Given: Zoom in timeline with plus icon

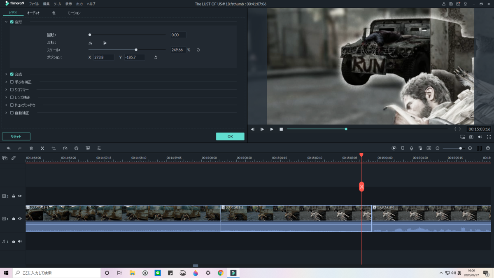Looking at the screenshot, I should pos(470,148).
